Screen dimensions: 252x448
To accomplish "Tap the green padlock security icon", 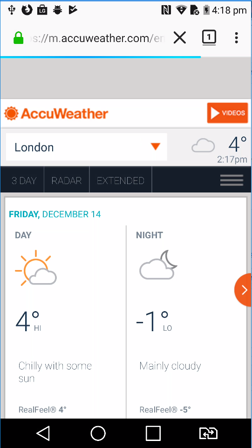I will coord(19,38).
